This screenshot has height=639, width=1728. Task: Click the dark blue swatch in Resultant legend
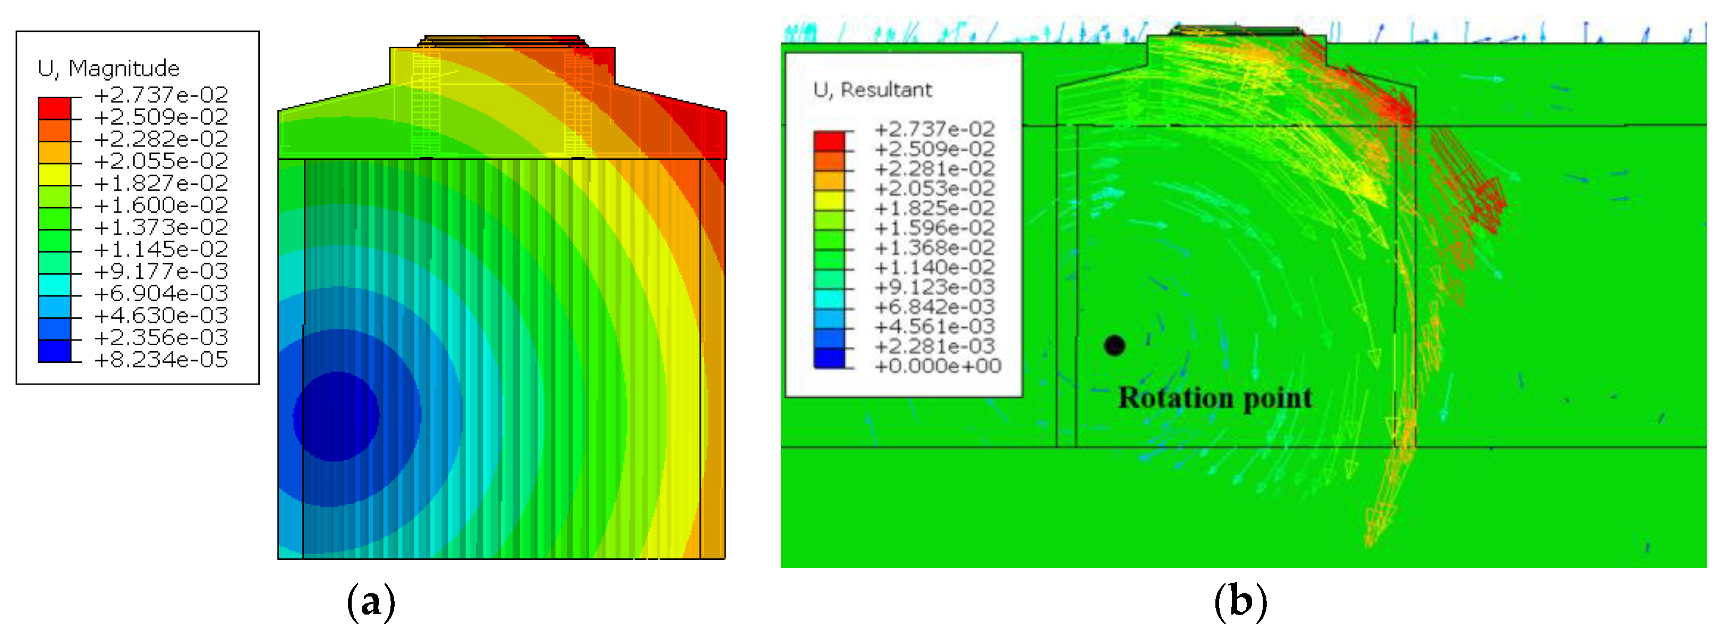829,358
